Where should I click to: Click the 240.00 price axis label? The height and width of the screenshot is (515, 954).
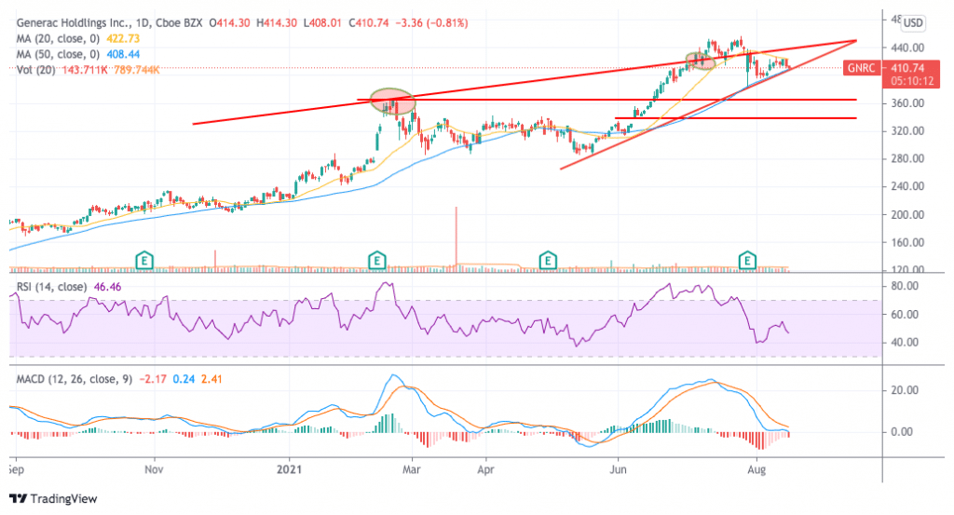point(907,186)
